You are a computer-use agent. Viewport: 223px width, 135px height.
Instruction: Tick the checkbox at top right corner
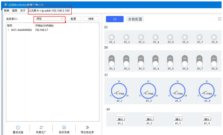pos(220,19)
